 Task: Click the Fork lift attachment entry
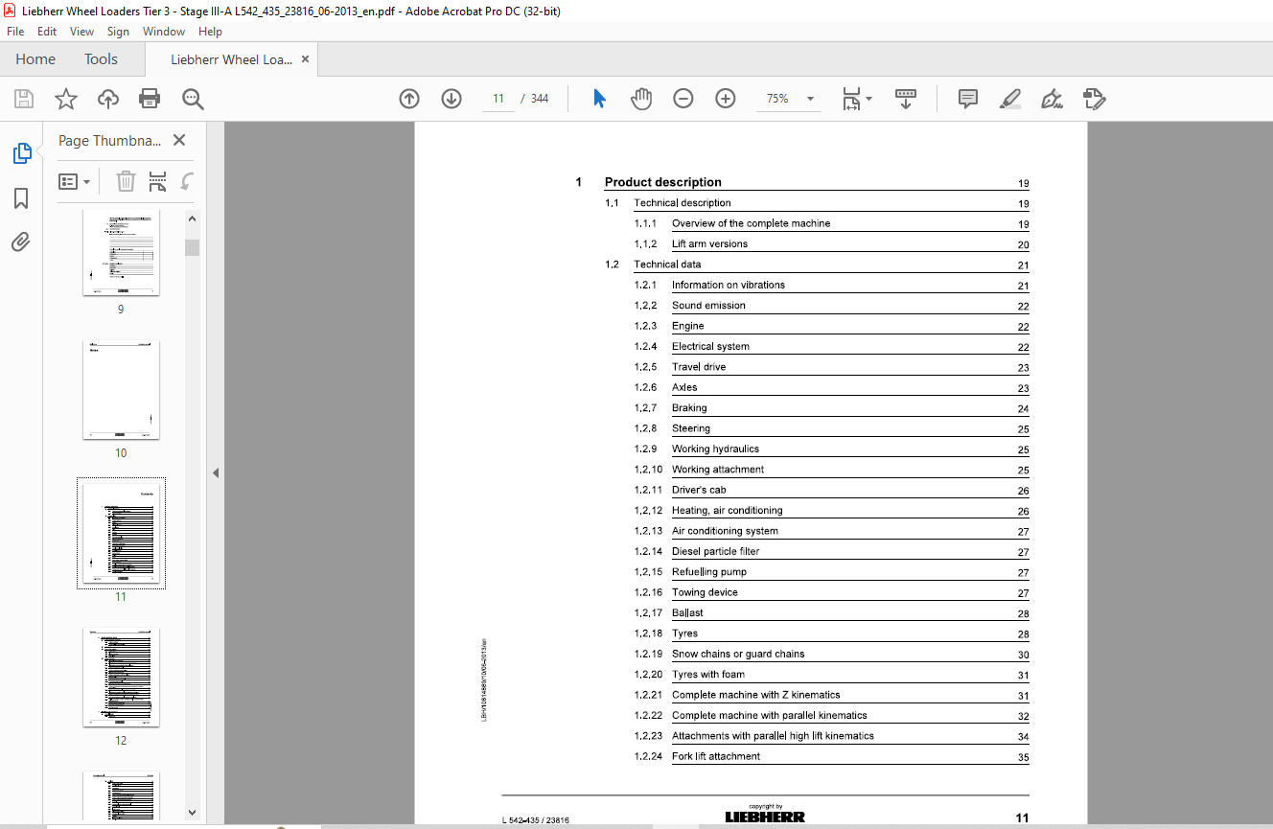[x=716, y=757]
